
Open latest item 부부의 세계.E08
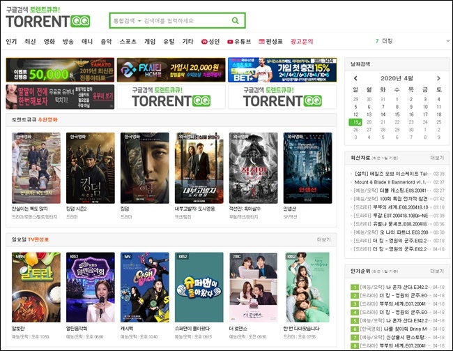coord(392,207)
